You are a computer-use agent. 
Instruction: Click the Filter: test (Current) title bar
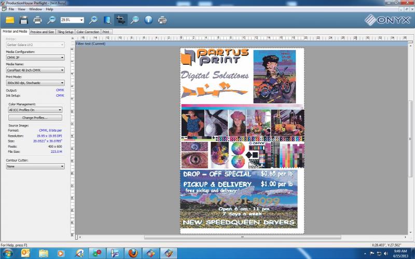pos(241,44)
